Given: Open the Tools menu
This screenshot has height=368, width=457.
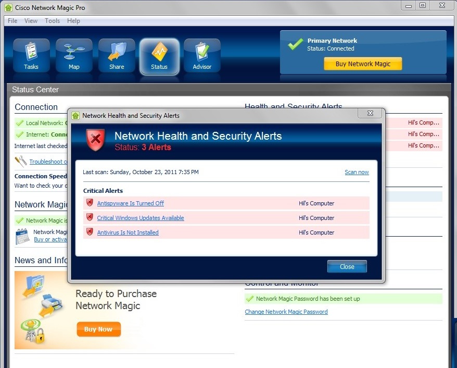Looking at the screenshot, I should (52, 21).
